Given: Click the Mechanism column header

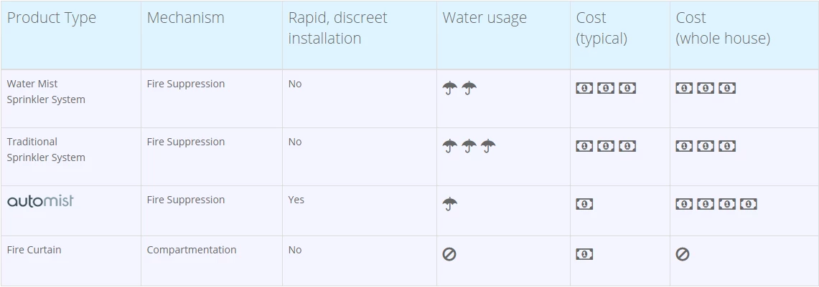Looking at the screenshot, I should tap(185, 18).
